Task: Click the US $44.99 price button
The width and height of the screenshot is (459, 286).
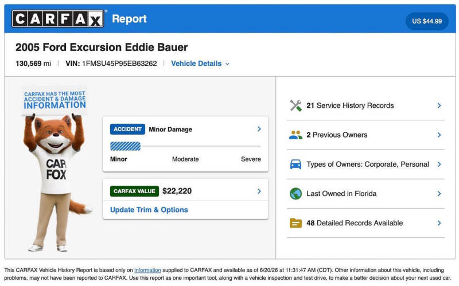Action: tap(427, 21)
